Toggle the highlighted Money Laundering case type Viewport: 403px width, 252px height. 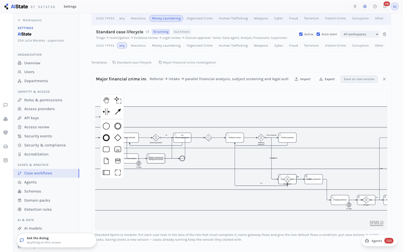(x=166, y=18)
